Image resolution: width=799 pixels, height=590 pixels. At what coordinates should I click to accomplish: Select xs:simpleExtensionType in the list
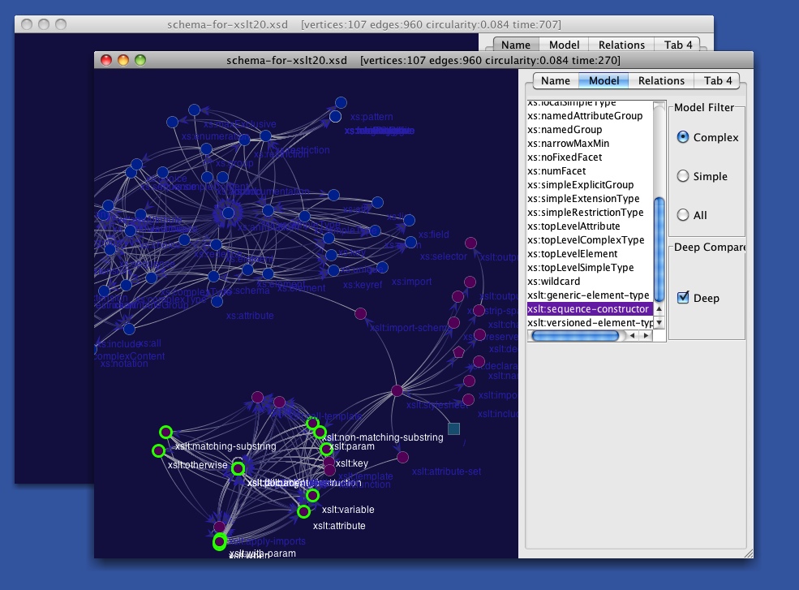590,198
